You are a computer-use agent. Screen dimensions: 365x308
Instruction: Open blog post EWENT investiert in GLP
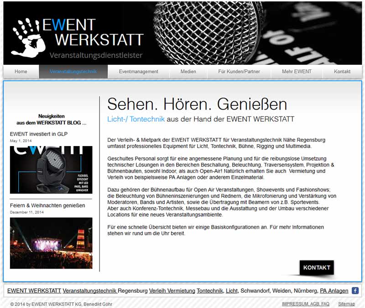(39, 134)
